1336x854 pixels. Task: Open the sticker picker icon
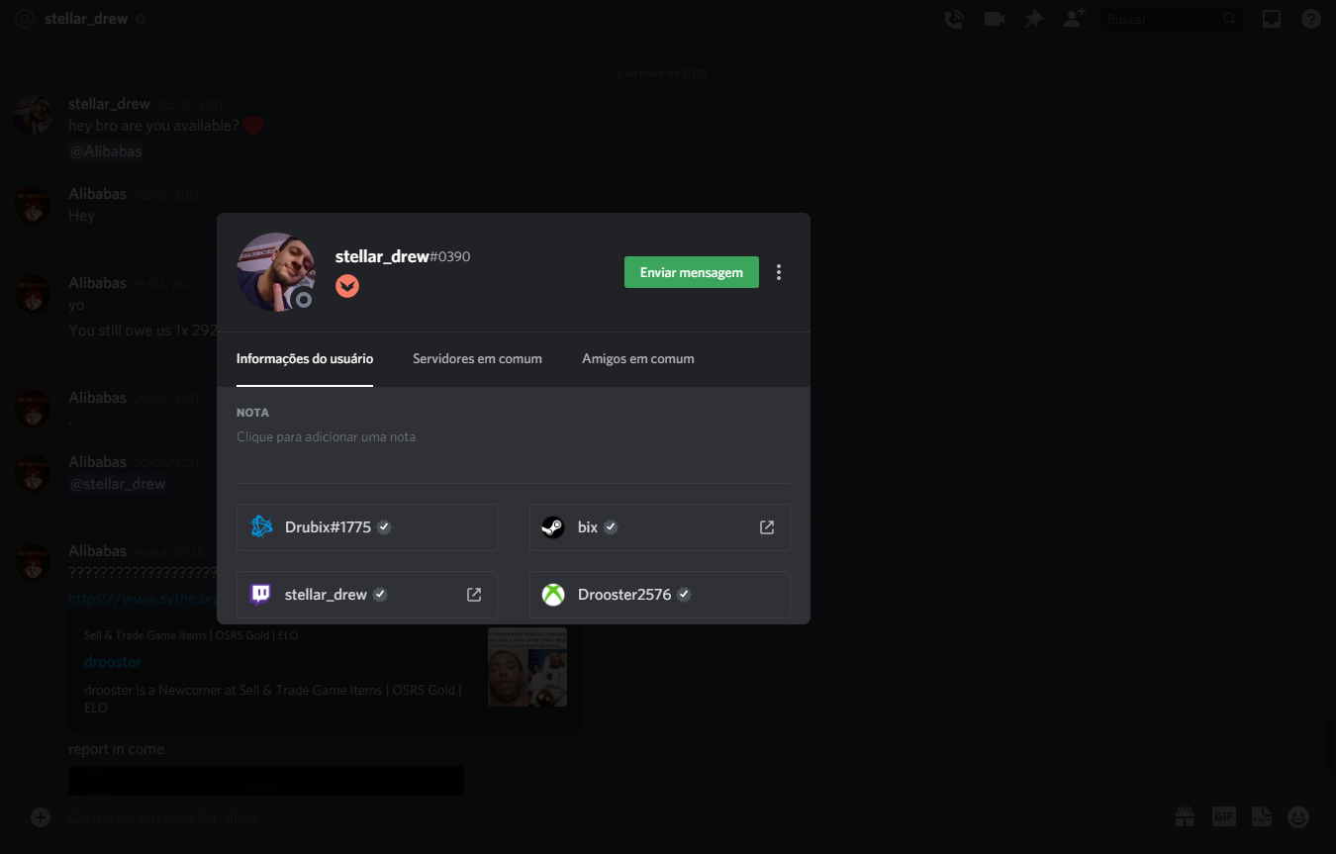pyautogui.click(x=1261, y=816)
